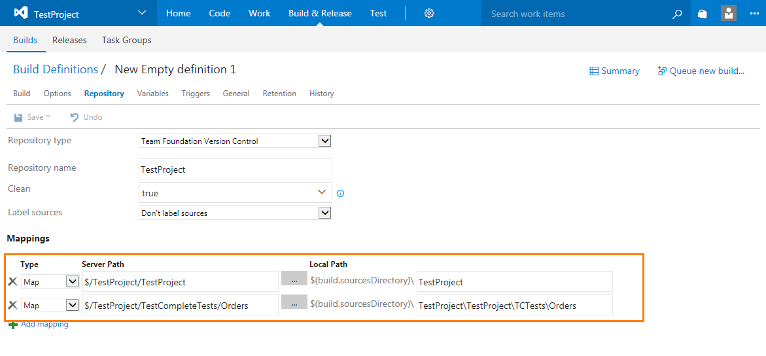The height and width of the screenshot is (356, 766).
Task: Click the search magnifier icon
Action: 677,14
